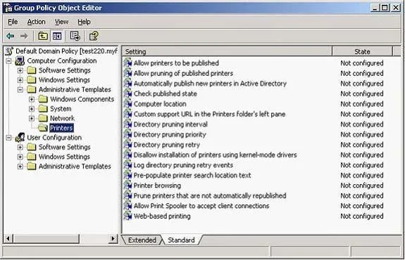Collapse Administrative Templates under Computer Configuration
This screenshot has width=405, height=260.
[20, 90]
